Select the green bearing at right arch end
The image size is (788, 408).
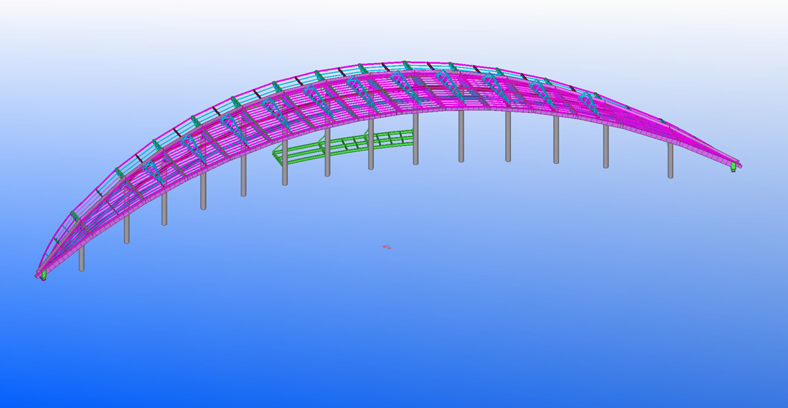pos(733,168)
